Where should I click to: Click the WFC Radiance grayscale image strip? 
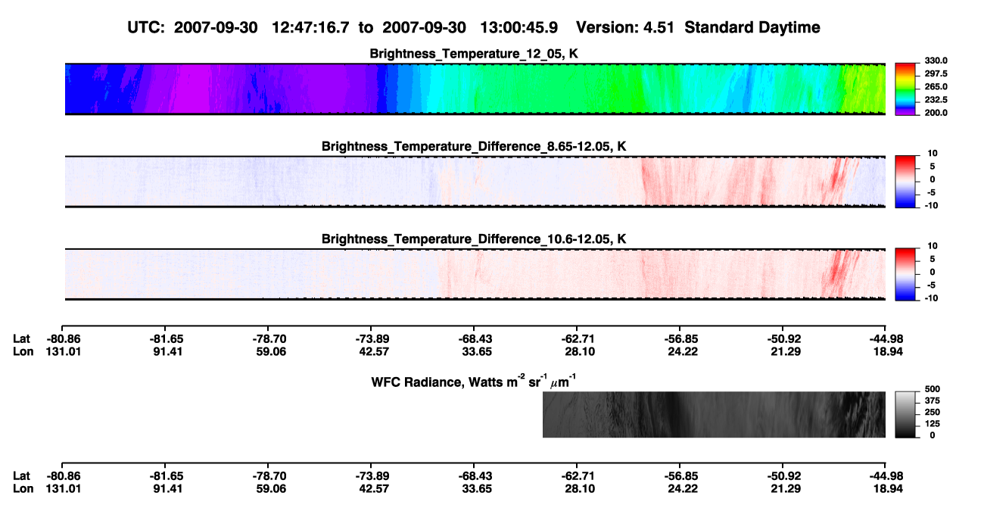click(714, 414)
